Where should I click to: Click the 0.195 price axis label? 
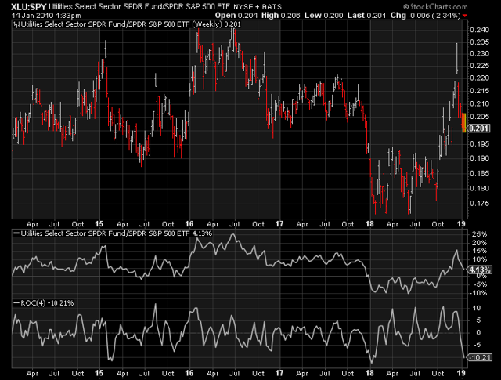pos(479,144)
